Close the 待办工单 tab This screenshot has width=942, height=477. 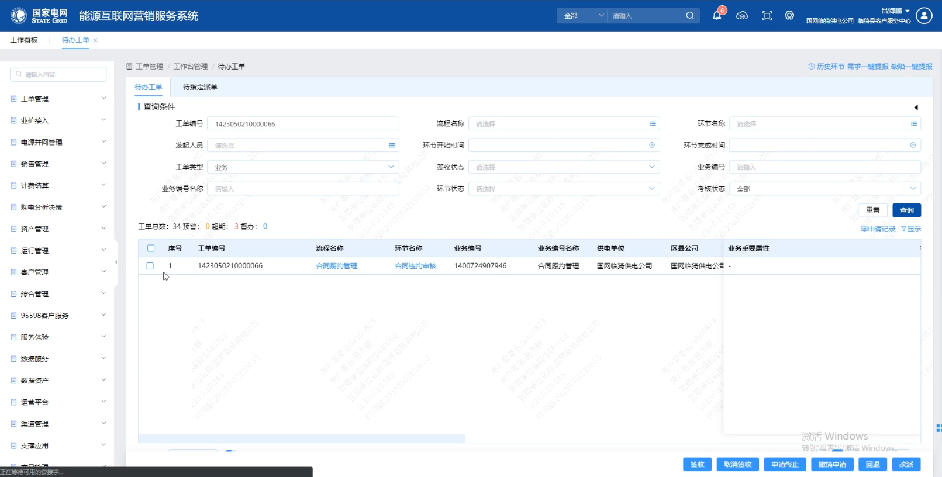pos(95,40)
